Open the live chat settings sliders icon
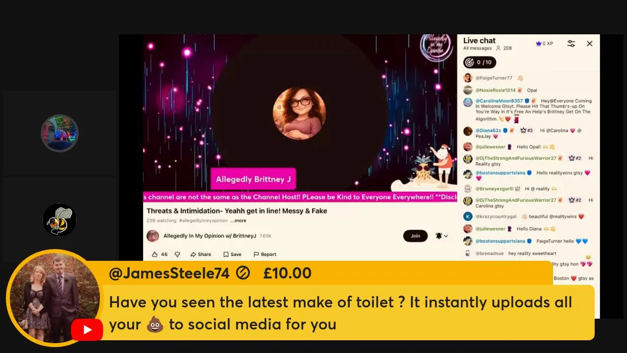 (571, 44)
